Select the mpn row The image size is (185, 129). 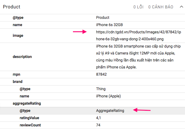tap(93, 75)
